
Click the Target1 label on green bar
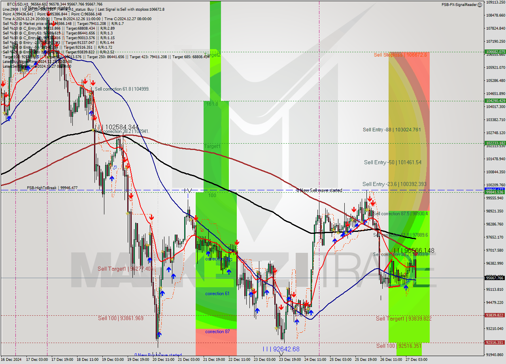pos(212,146)
